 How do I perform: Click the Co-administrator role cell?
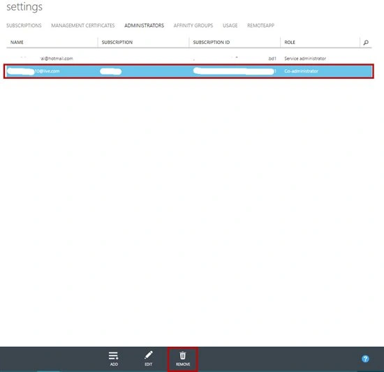tap(301, 71)
